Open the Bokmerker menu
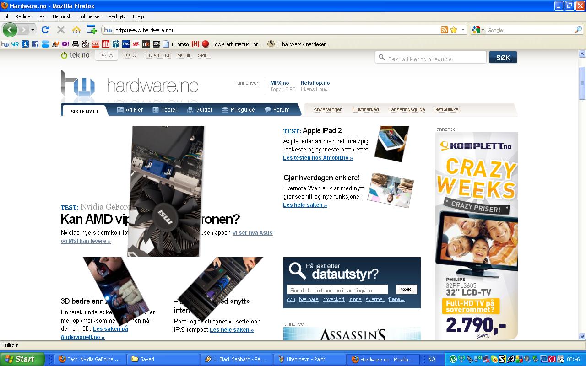The image size is (586, 366). click(90, 16)
